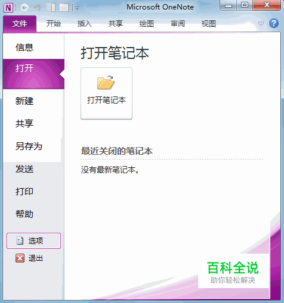The width and height of the screenshot is (284, 303).
Task: Toggle the Dock to Desktop icon
Action: pyautogui.click(x=51, y=8)
